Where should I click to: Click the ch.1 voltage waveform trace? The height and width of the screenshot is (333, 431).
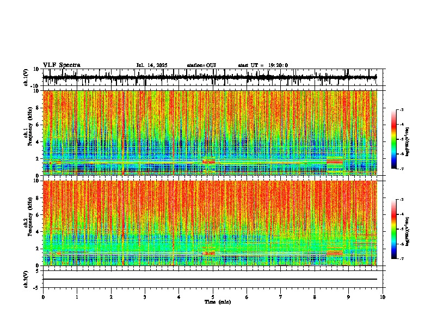tap(210, 77)
